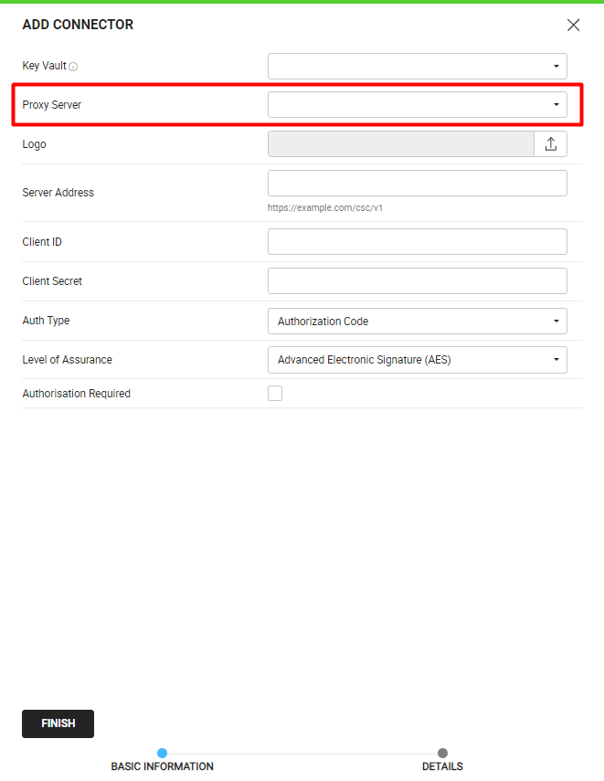Click the Level of Assurance arrow
The height and width of the screenshot is (781, 604).
point(556,360)
